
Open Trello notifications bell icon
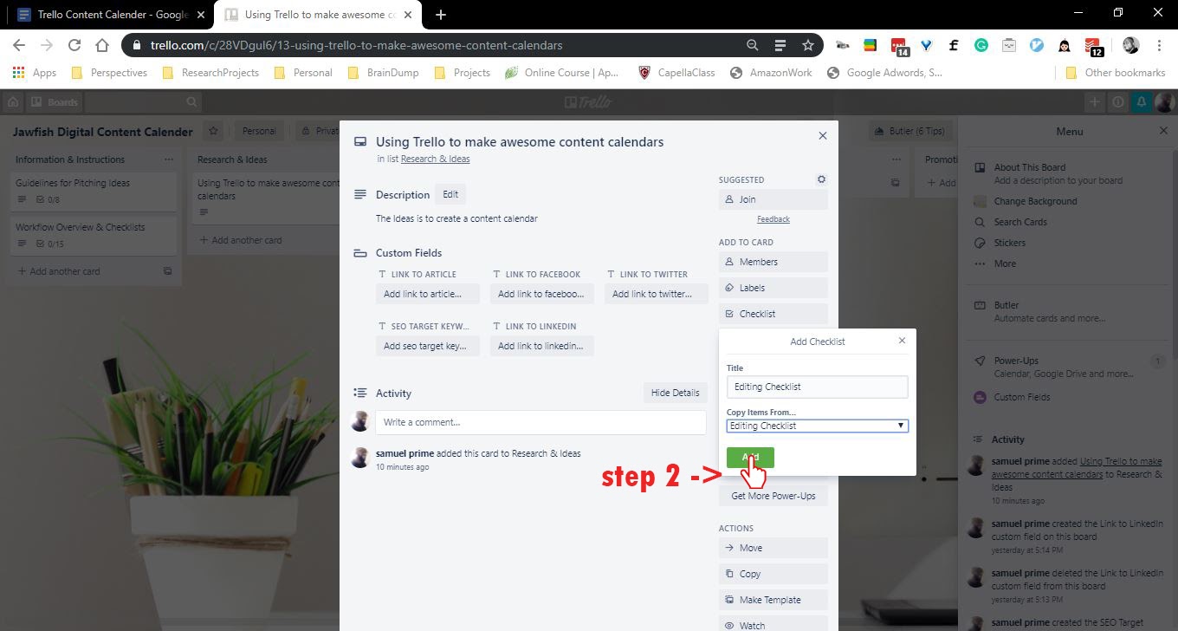[x=1142, y=102]
